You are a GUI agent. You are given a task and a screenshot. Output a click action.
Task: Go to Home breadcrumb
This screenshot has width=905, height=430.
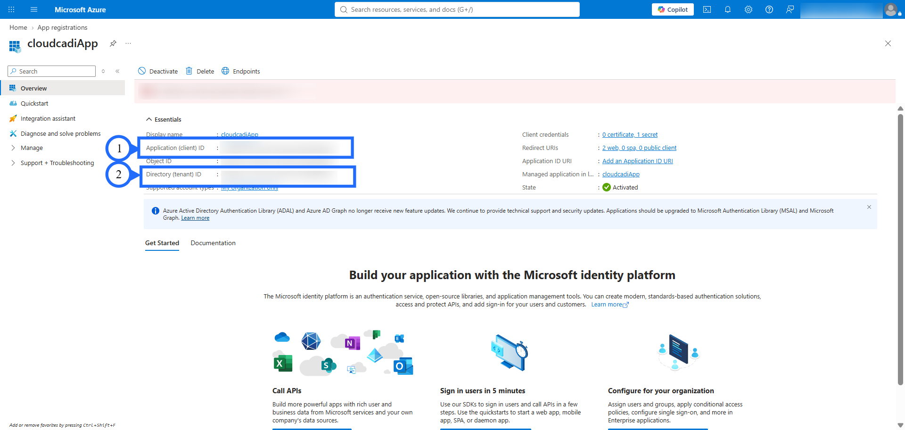coord(18,27)
